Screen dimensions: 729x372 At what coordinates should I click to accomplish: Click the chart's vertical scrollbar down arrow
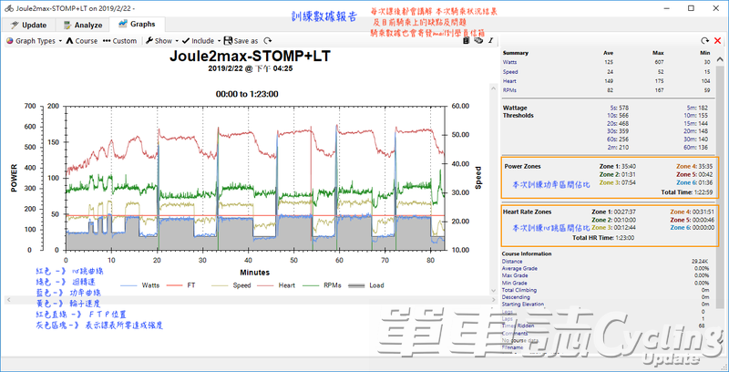tap(493, 290)
